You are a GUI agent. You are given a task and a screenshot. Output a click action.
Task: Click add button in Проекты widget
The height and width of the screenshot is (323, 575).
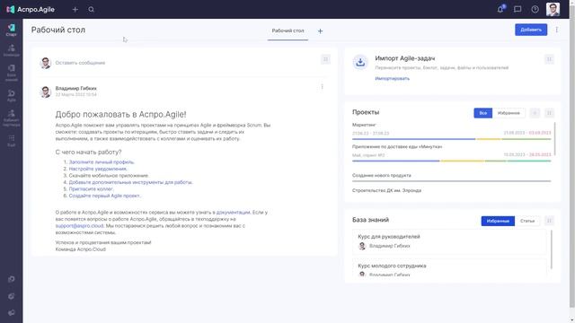[535, 113]
